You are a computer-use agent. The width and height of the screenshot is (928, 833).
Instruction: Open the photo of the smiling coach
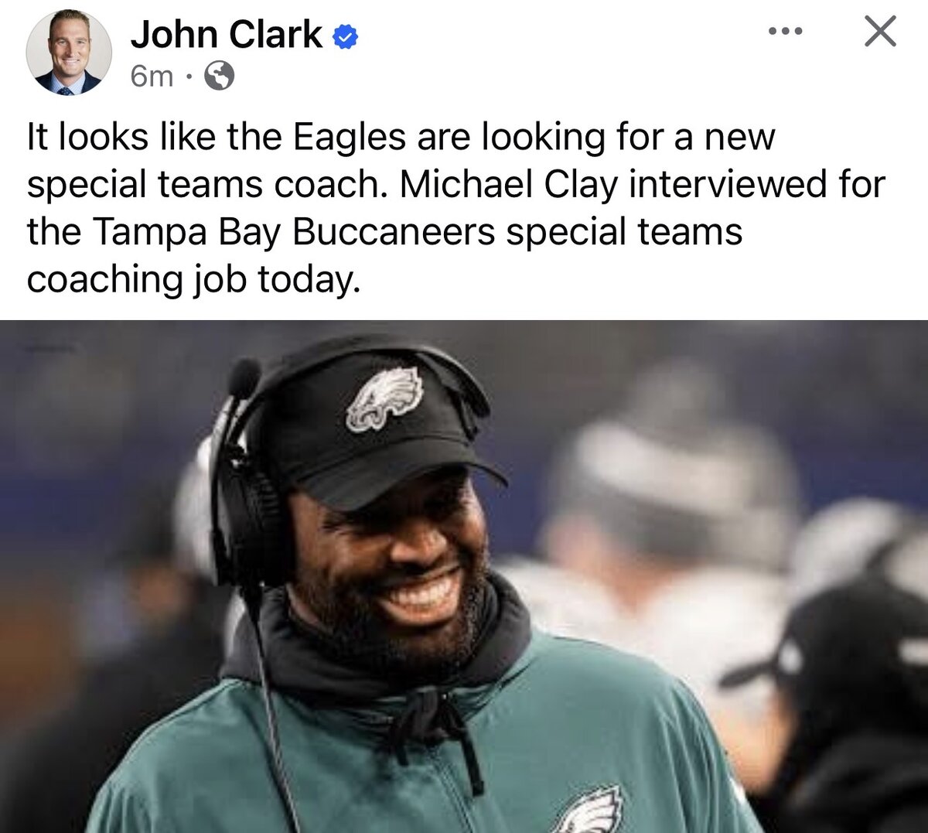[464, 577]
